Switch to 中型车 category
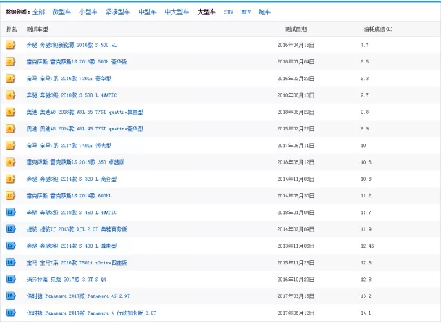The height and width of the screenshot is (323, 442). coord(147,12)
